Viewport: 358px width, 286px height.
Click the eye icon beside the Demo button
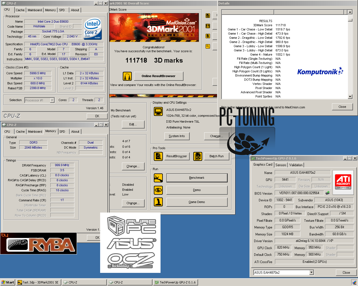(x=158, y=190)
